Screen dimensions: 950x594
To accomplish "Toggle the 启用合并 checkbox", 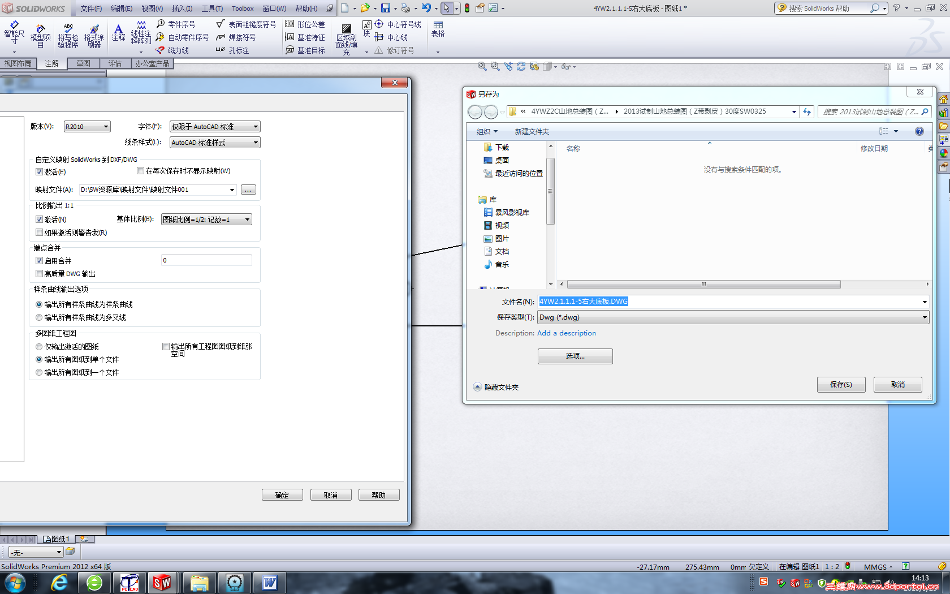I will (x=39, y=261).
